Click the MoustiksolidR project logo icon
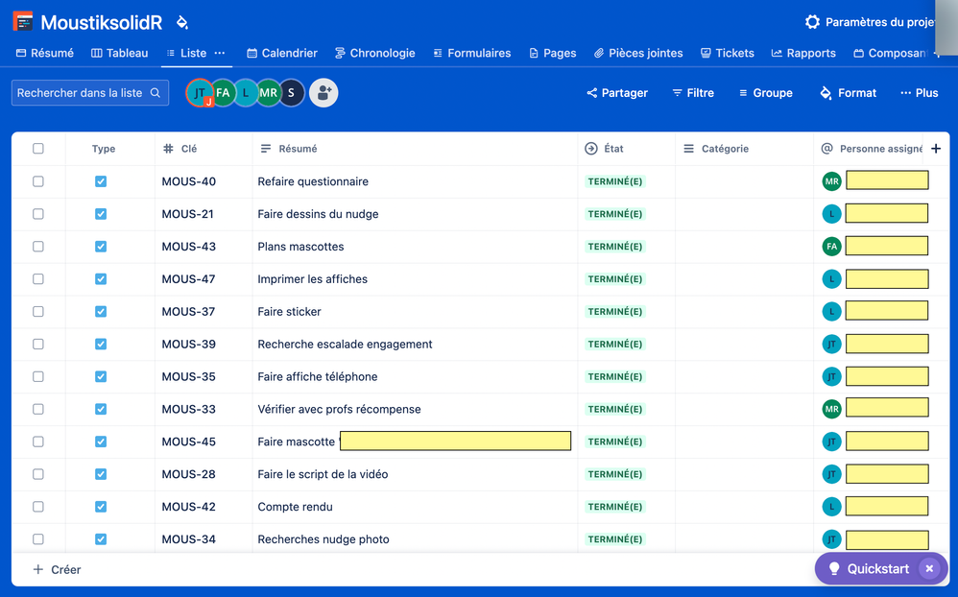 [23, 21]
